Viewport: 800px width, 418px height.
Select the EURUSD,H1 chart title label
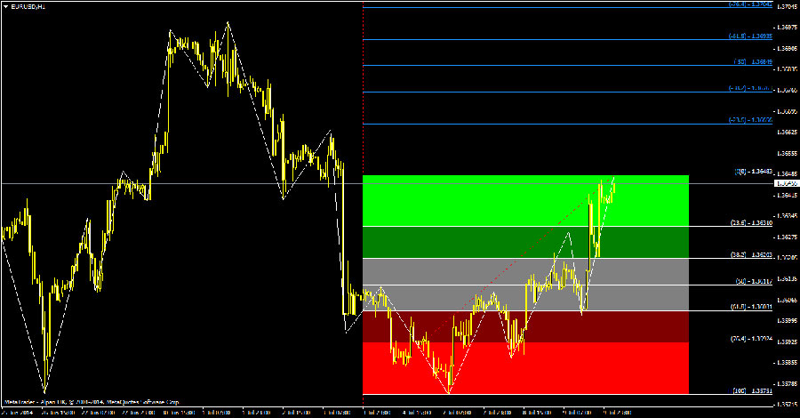[28, 6]
